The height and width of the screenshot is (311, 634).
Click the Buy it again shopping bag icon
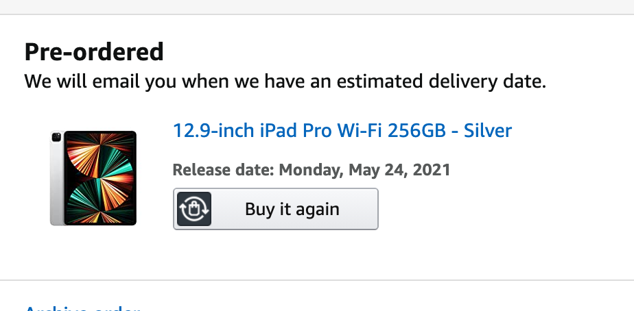pyautogui.click(x=194, y=209)
